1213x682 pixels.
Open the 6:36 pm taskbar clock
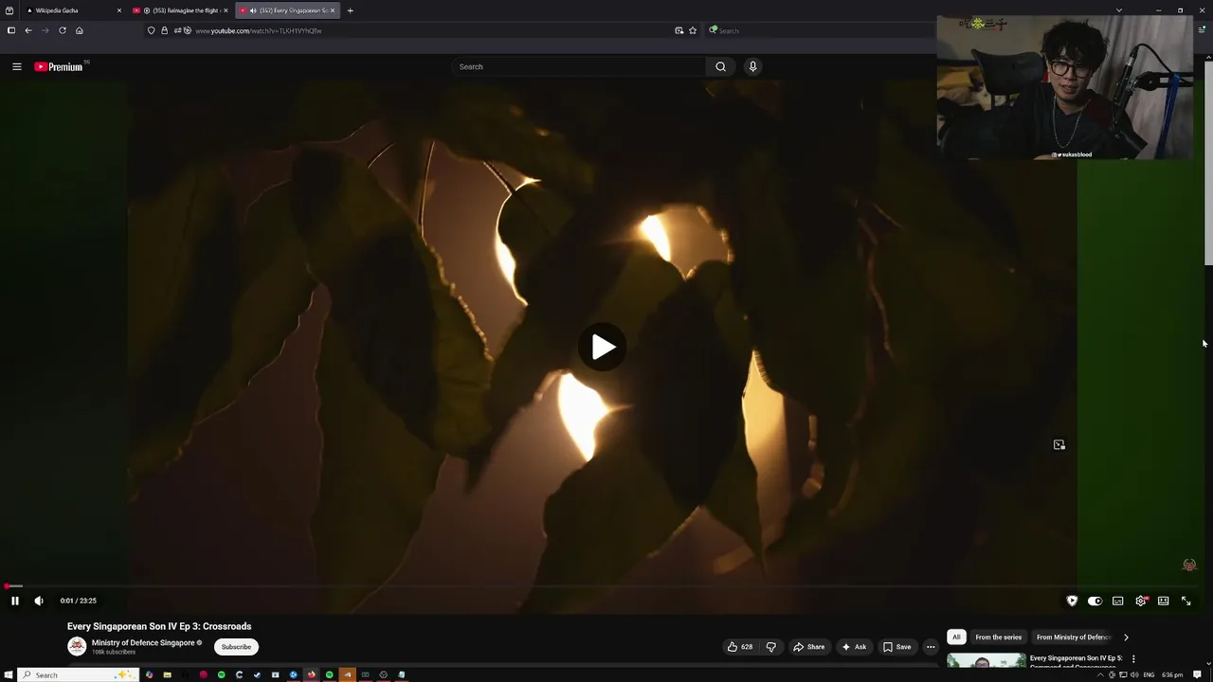[x=1173, y=674]
